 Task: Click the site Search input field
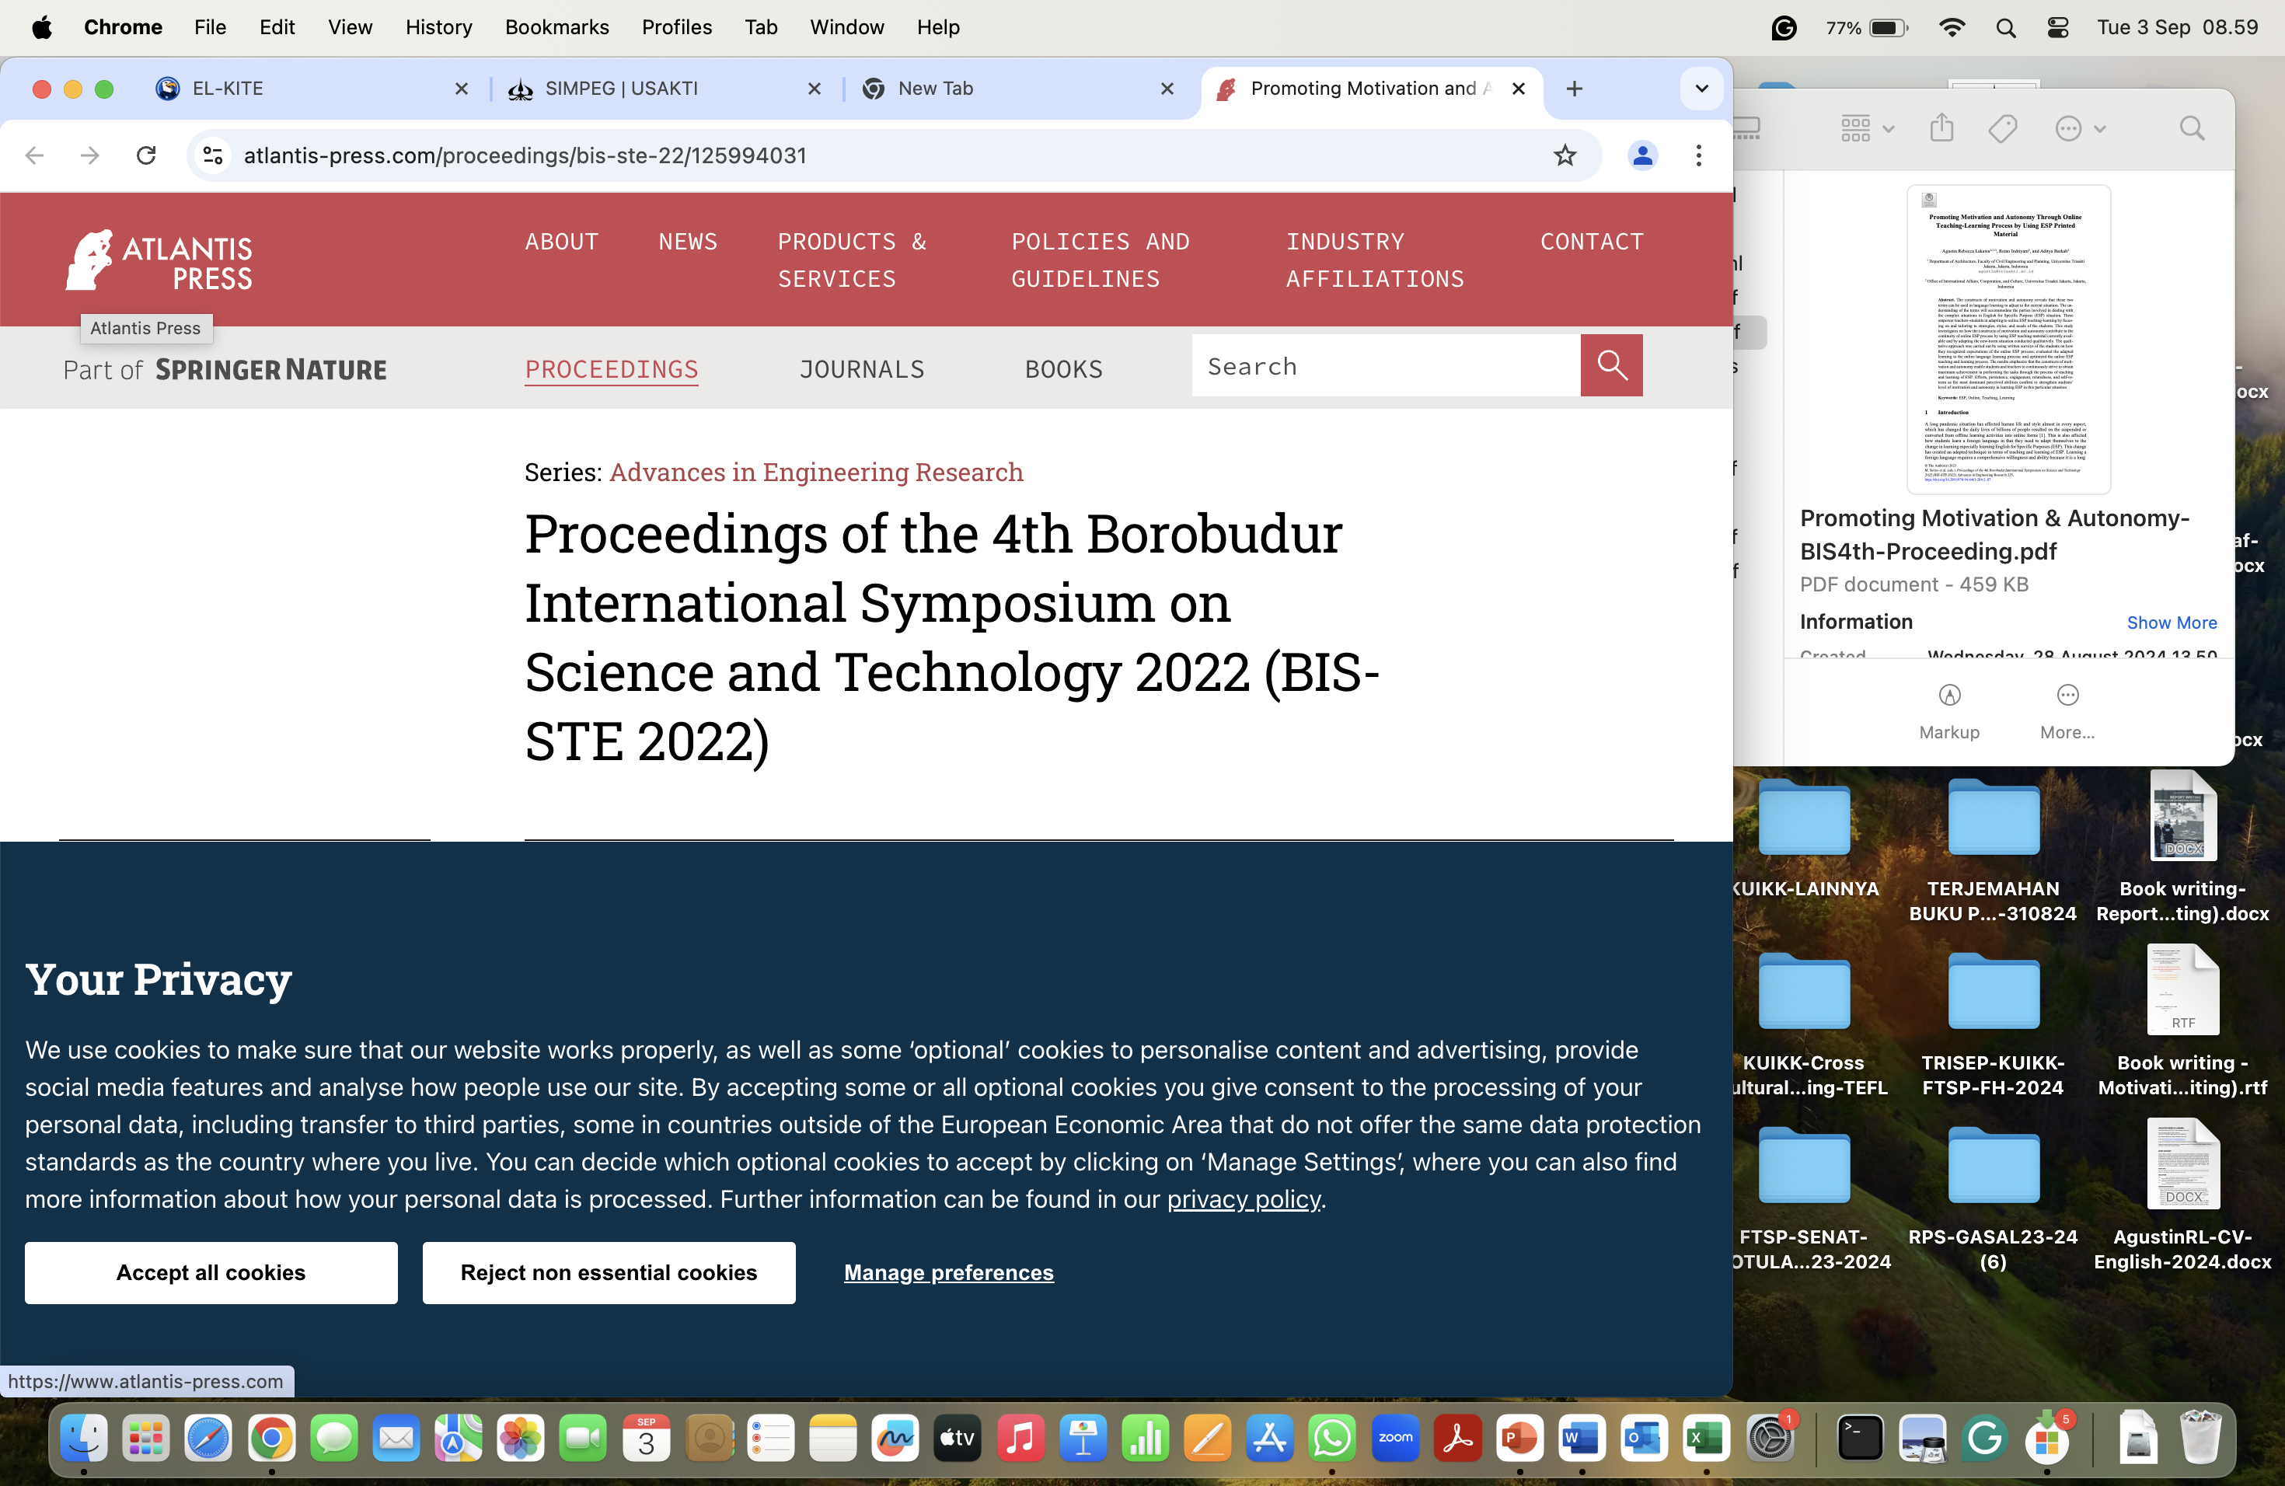tap(1386, 366)
